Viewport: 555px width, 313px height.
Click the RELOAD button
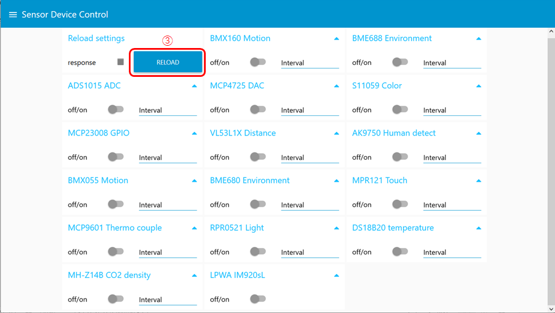pos(168,62)
